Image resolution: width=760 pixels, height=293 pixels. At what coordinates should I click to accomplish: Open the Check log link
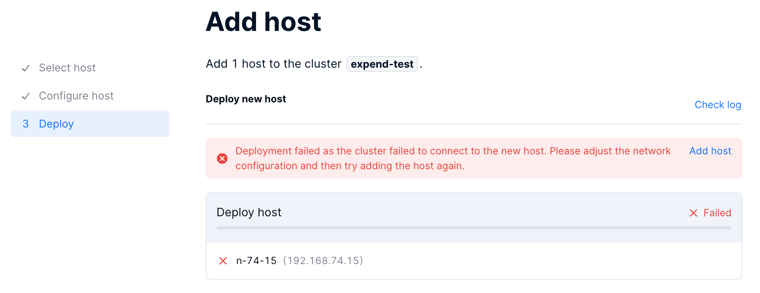click(717, 105)
